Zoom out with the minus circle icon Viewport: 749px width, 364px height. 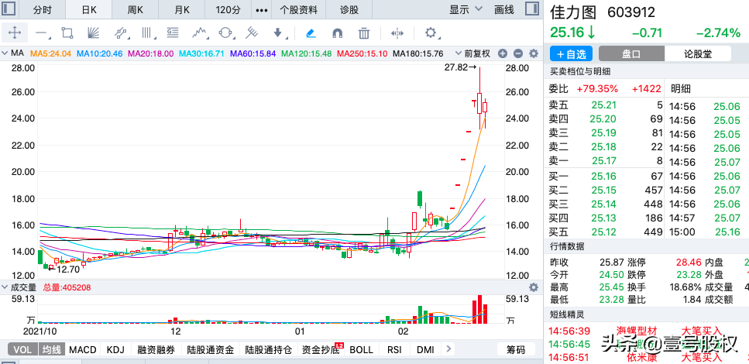tap(518, 53)
